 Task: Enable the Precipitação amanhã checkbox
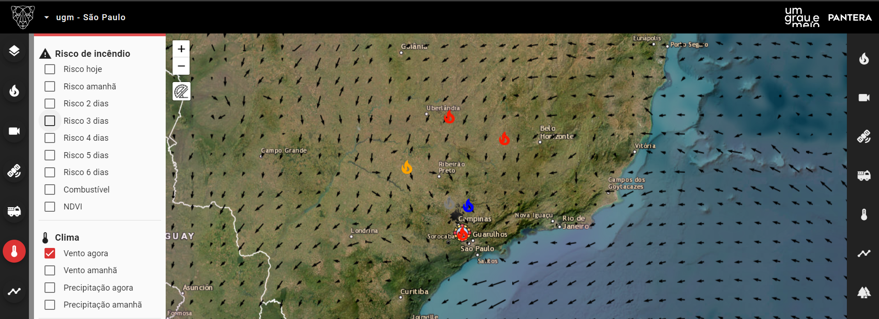point(50,305)
